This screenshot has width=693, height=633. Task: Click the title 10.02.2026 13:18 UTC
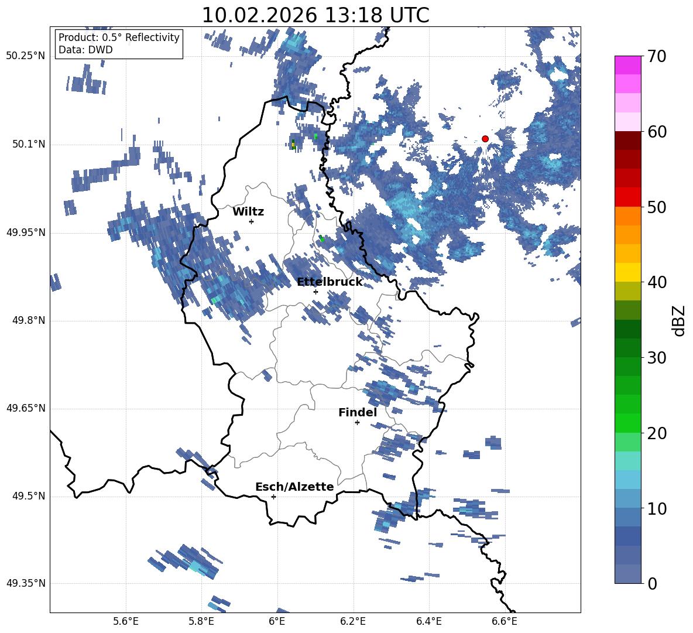click(315, 15)
